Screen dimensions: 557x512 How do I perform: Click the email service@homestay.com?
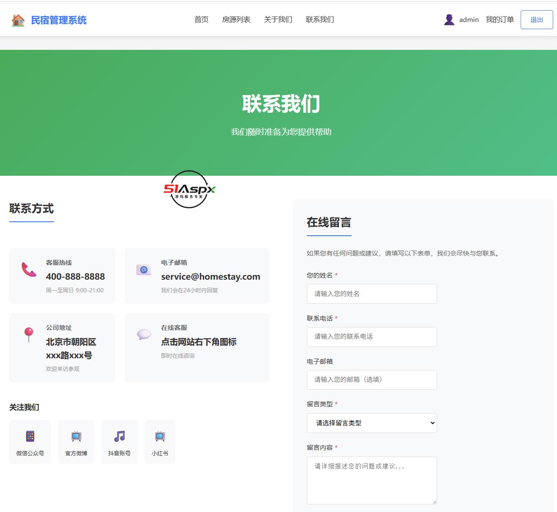210,277
